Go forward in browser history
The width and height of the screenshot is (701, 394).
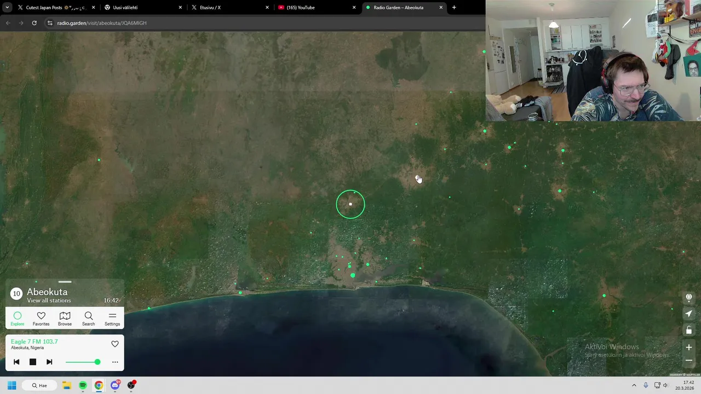click(21, 23)
